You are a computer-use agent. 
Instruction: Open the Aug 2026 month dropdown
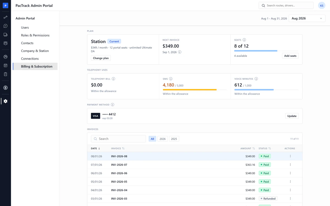307,18
